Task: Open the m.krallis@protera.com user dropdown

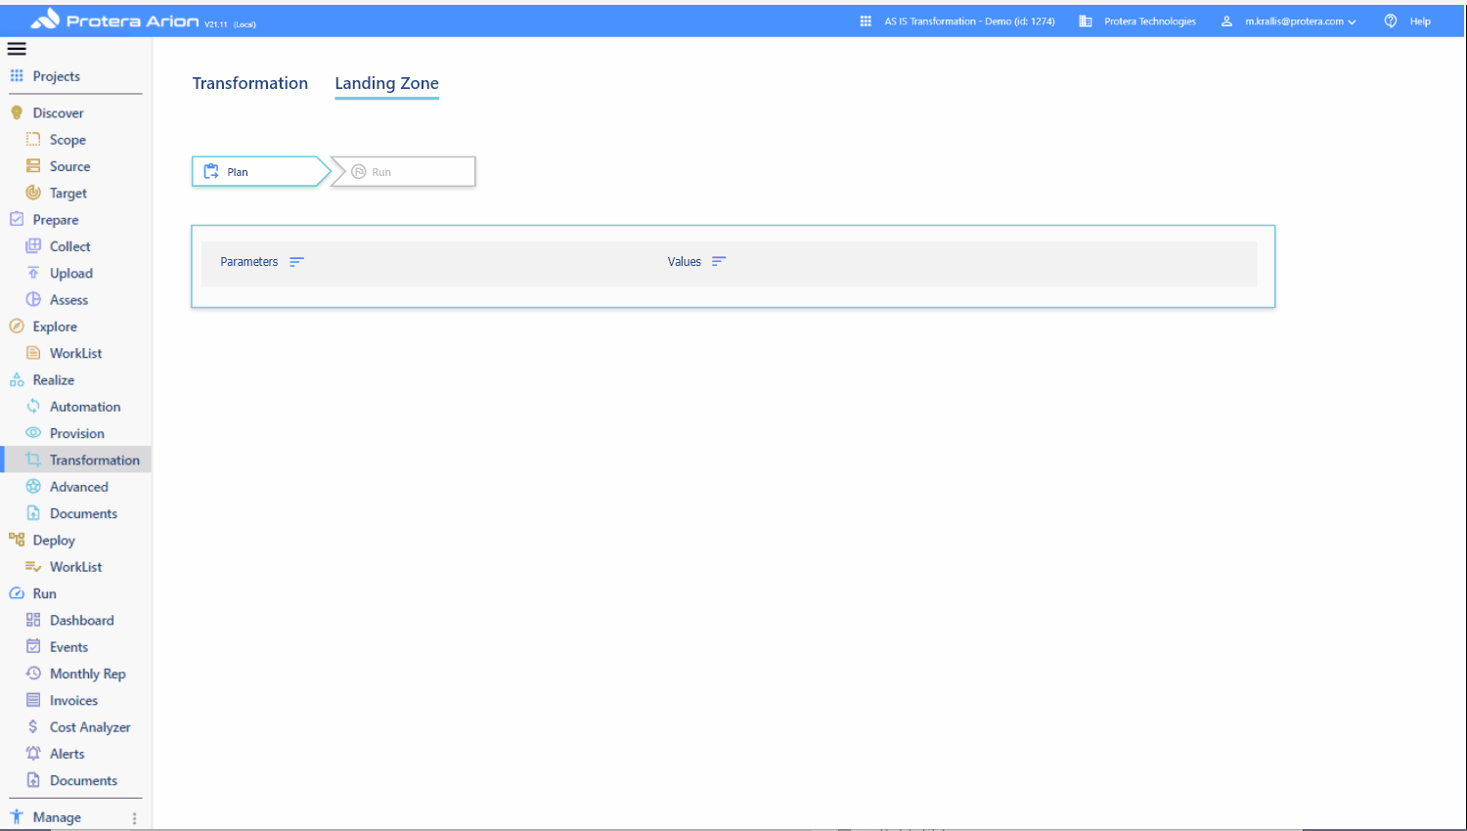Action: [x=1300, y=22]
